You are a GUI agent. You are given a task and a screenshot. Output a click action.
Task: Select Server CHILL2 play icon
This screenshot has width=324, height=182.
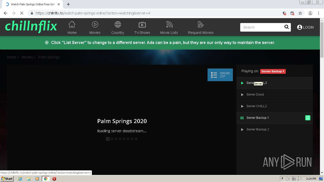[242, 106]
